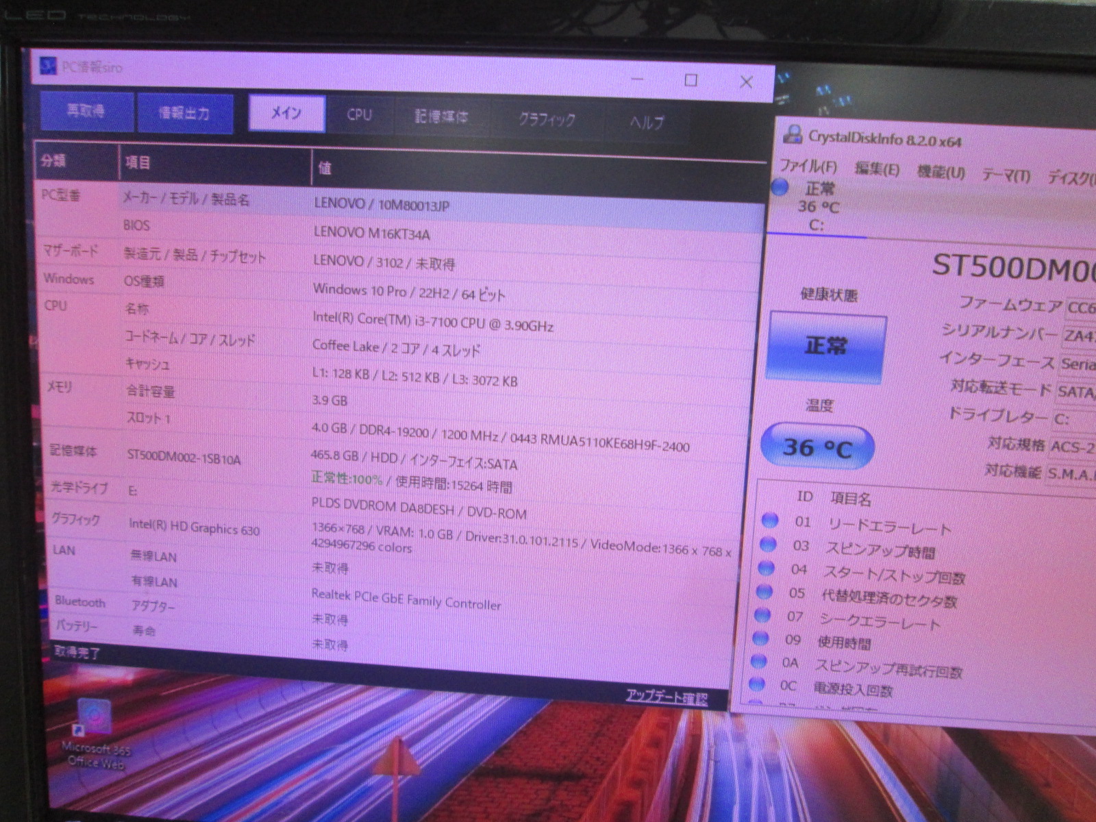This screenshot has height=822, width=1096.
Task: Click status orb for 代替処理済のセクタ数 row
Action: coord(764,592)
